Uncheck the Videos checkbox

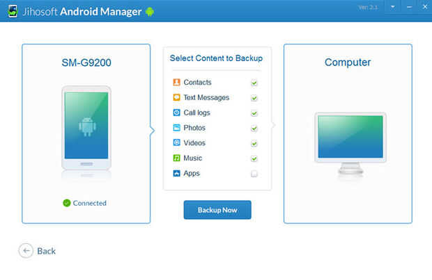click(254, 143)
